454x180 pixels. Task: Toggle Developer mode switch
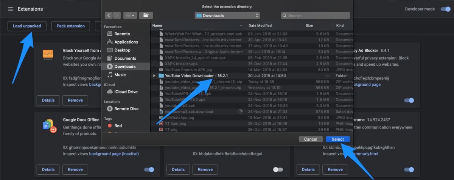pos(445,9)
